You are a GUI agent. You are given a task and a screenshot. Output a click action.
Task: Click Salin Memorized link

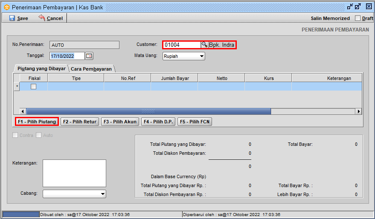[x=330, y=18]
